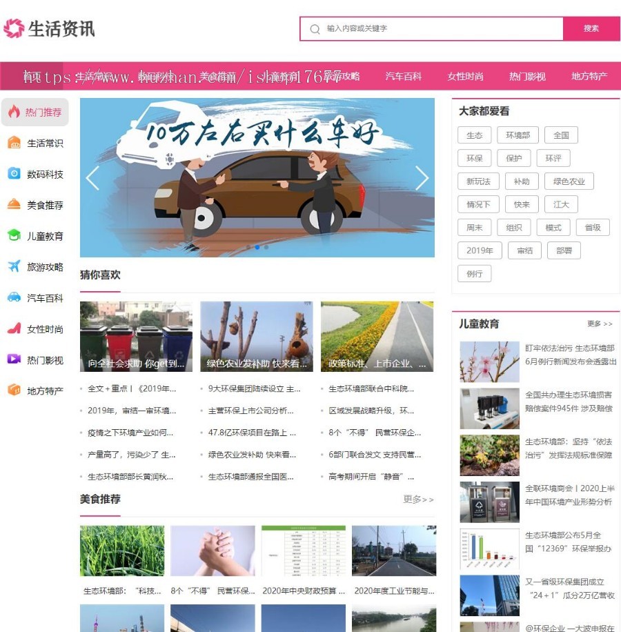
Task: Click the 地方特产 box icon
Action: [14, 390]
